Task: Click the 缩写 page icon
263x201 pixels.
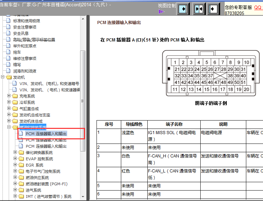Action: (x=8, y=64)
